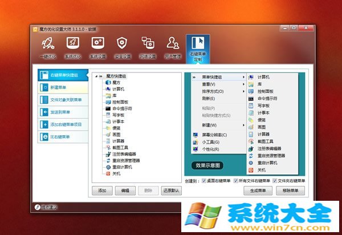Collapse the 魔方快捷组 tree root
342x235 pixels.
[96, 76]
